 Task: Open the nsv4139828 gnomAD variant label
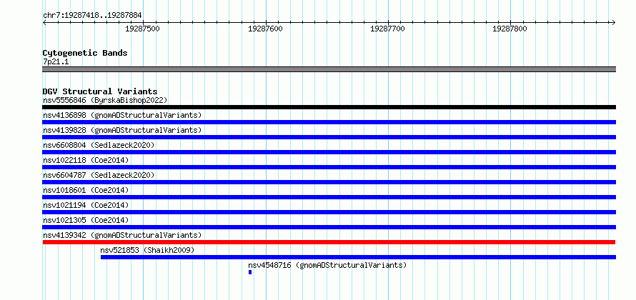coord(122,130)
